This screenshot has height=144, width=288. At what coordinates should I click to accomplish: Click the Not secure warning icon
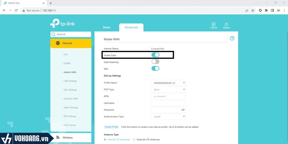pyautogui.click(x=24, y=10)
